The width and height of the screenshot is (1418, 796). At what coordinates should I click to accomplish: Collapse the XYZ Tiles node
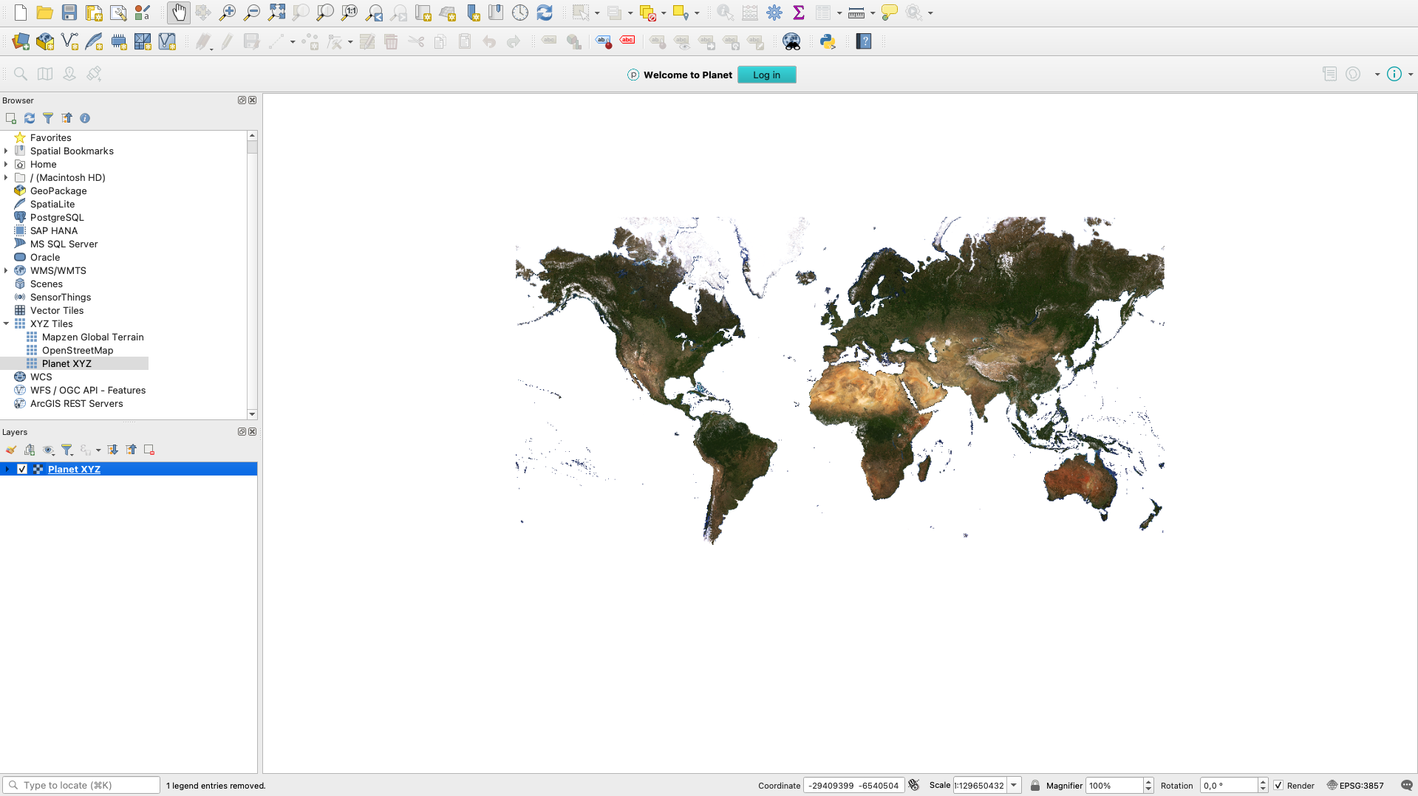coord(6,323)
